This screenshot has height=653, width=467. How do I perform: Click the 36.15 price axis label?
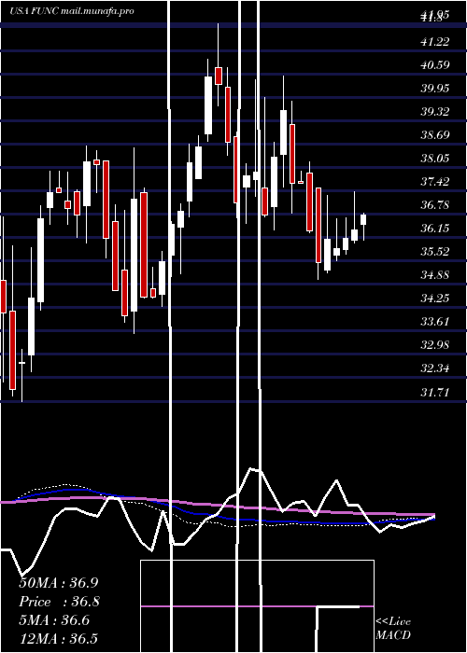[435, 229]
